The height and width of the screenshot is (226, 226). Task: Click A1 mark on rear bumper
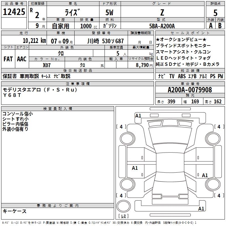(201, 208)
